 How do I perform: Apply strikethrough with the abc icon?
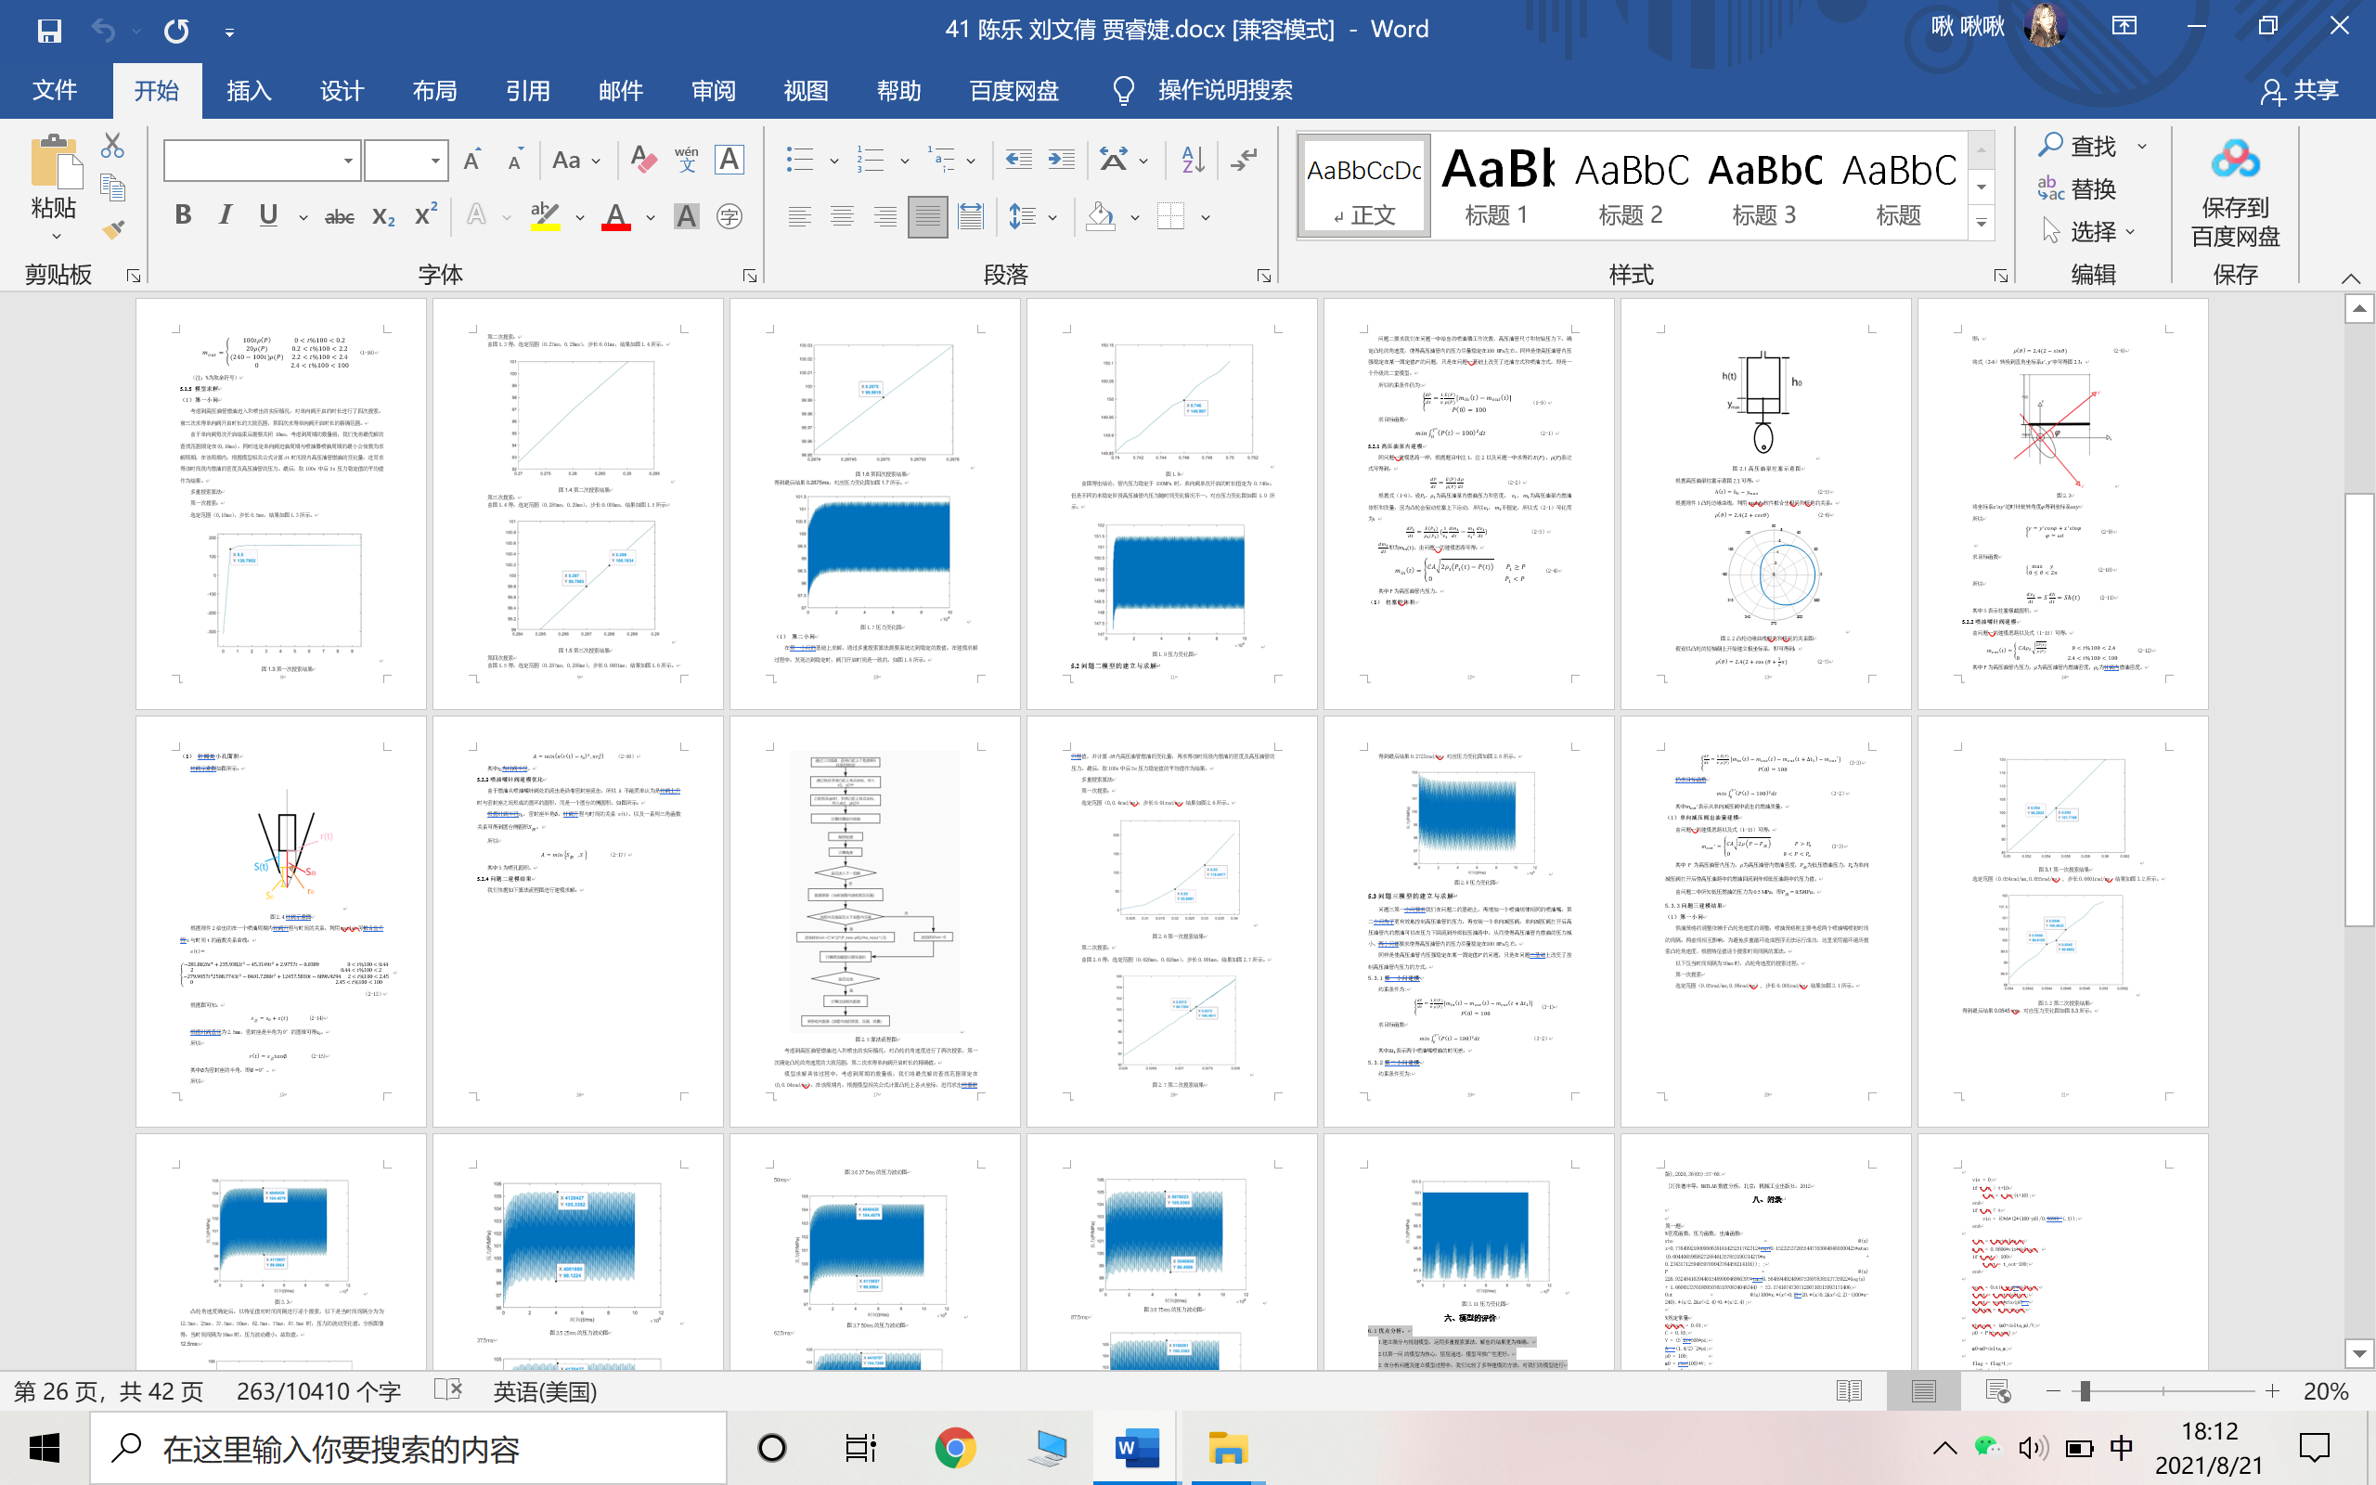340,216
